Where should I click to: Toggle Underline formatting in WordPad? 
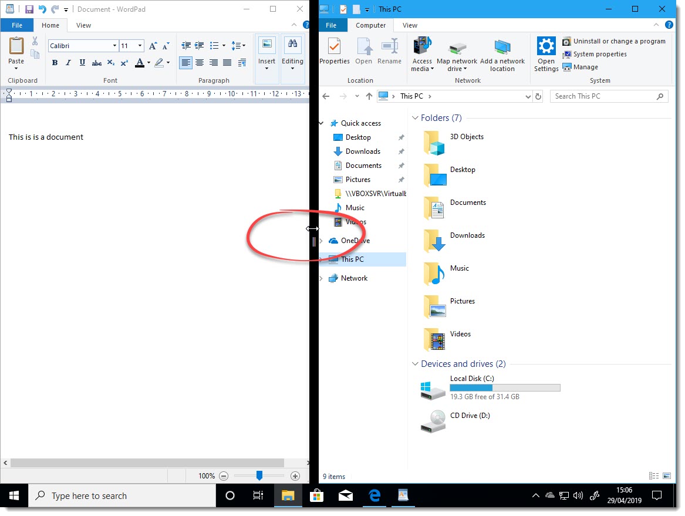82,63
